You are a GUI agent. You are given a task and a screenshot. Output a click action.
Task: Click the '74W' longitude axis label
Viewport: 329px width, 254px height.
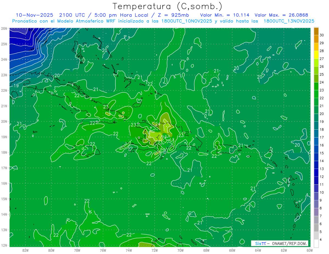pyautogui.click(x=129, y=250)
